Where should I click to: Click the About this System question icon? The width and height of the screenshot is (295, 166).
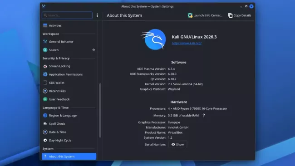pyautogui.click(x=45, y=156)
